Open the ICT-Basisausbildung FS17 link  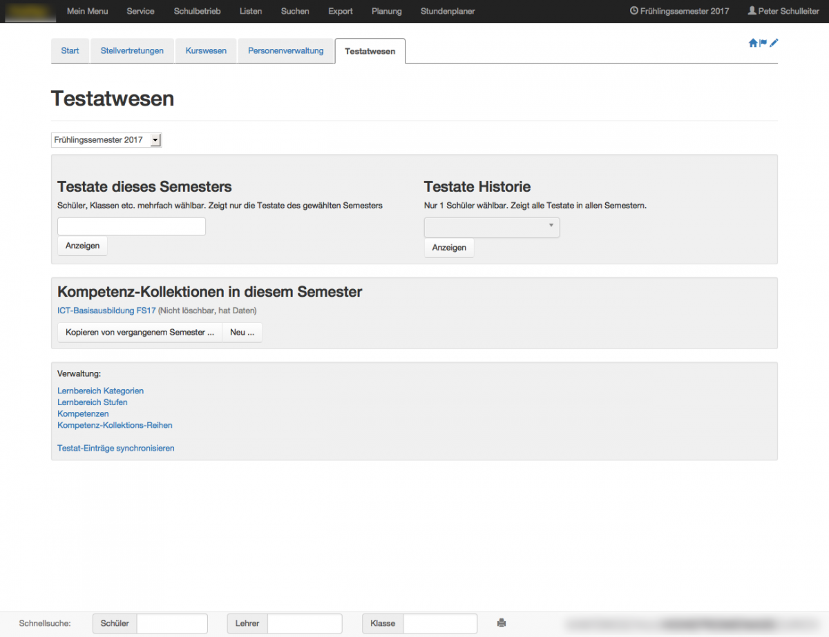[106, 311]
